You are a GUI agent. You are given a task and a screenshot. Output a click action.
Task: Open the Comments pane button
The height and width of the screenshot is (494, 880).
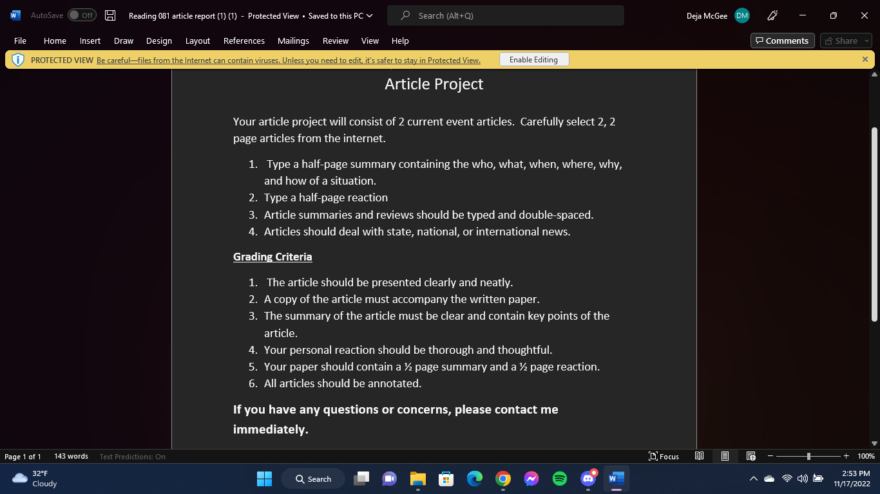783,41
